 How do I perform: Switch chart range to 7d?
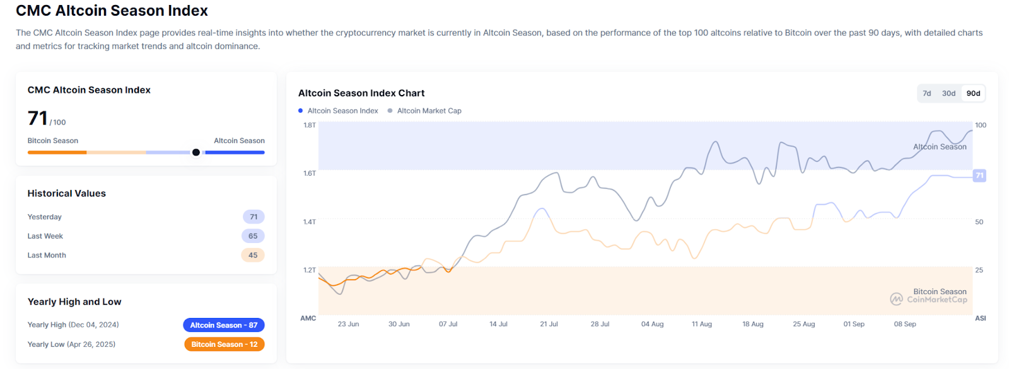[926, 93]
